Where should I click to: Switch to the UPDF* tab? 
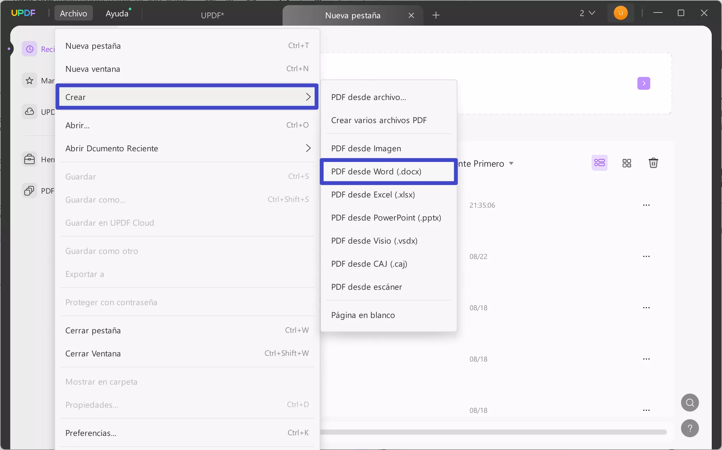click(x=212, y=15)
